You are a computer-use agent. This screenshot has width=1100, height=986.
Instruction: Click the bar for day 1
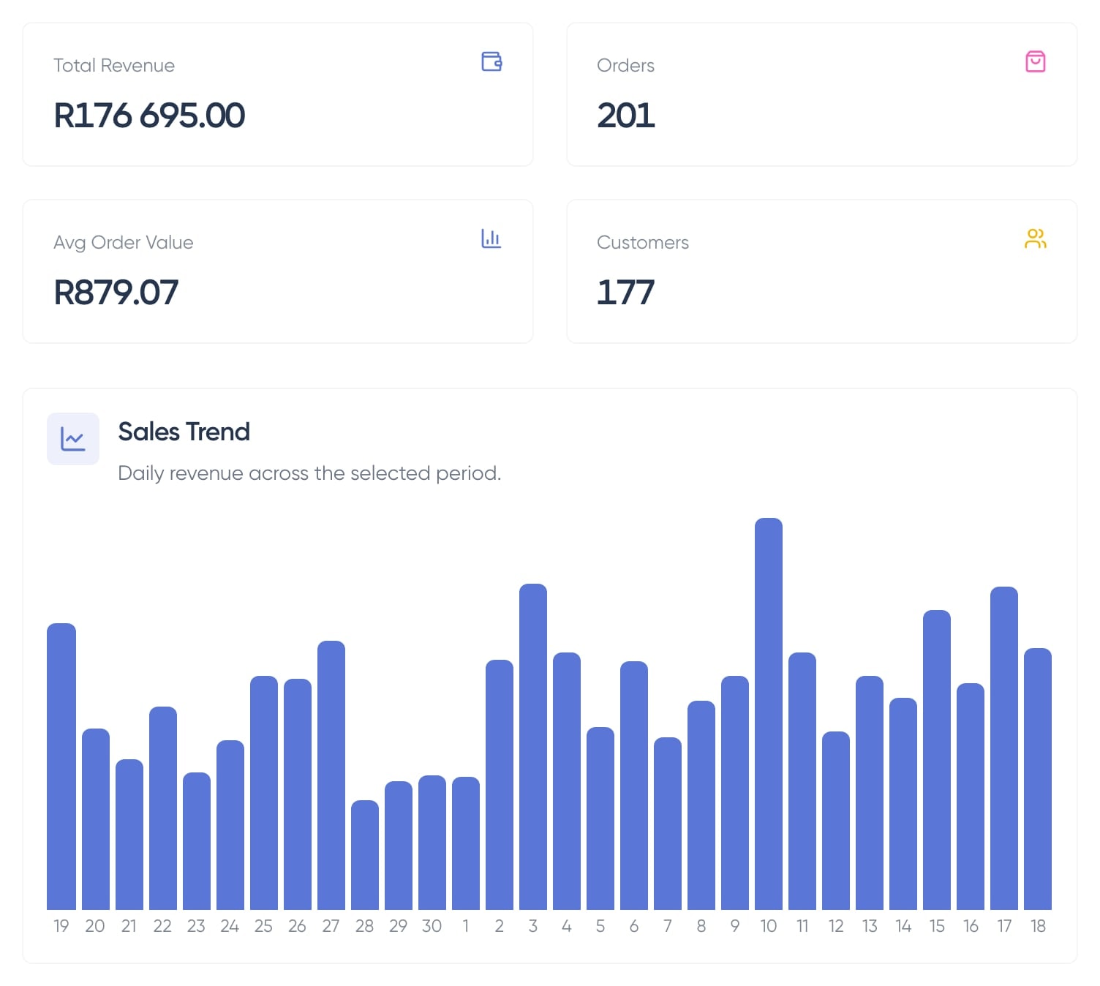point(466,843)
